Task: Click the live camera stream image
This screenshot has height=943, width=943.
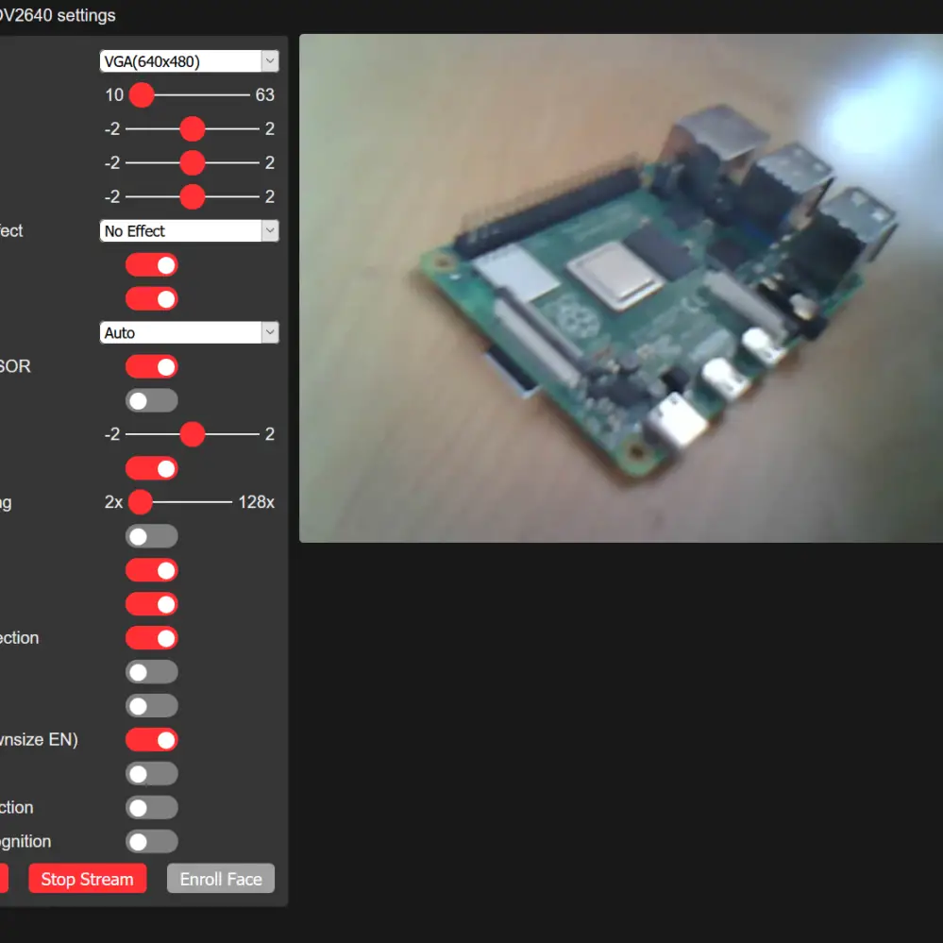Action: [x=621, y=288]
